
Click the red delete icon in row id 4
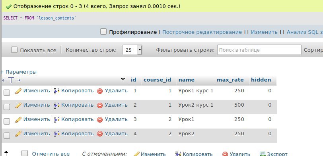[100, 134]
